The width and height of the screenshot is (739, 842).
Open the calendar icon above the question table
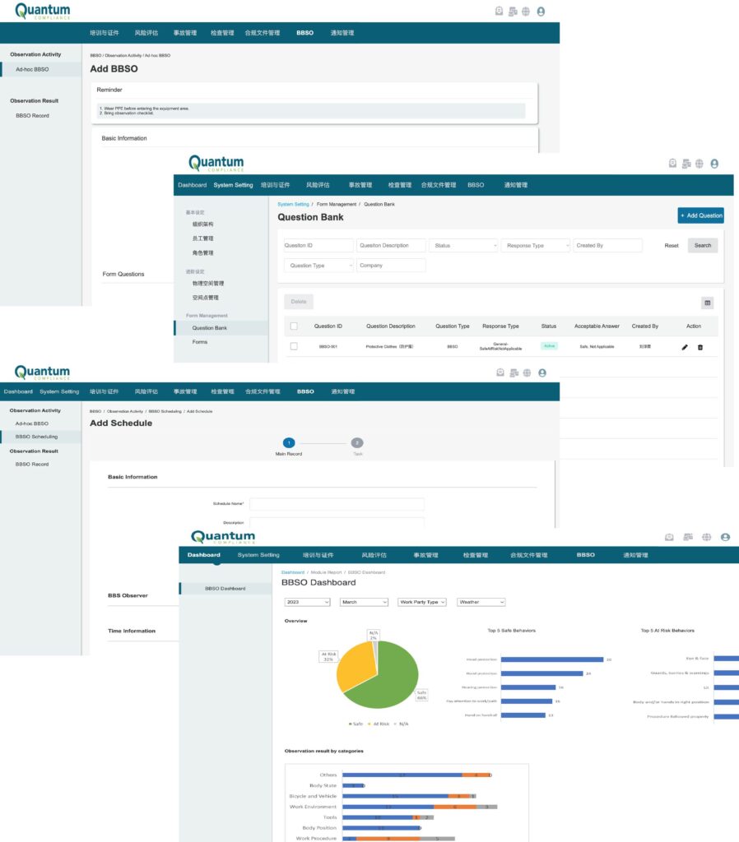[x=707, y=303]
